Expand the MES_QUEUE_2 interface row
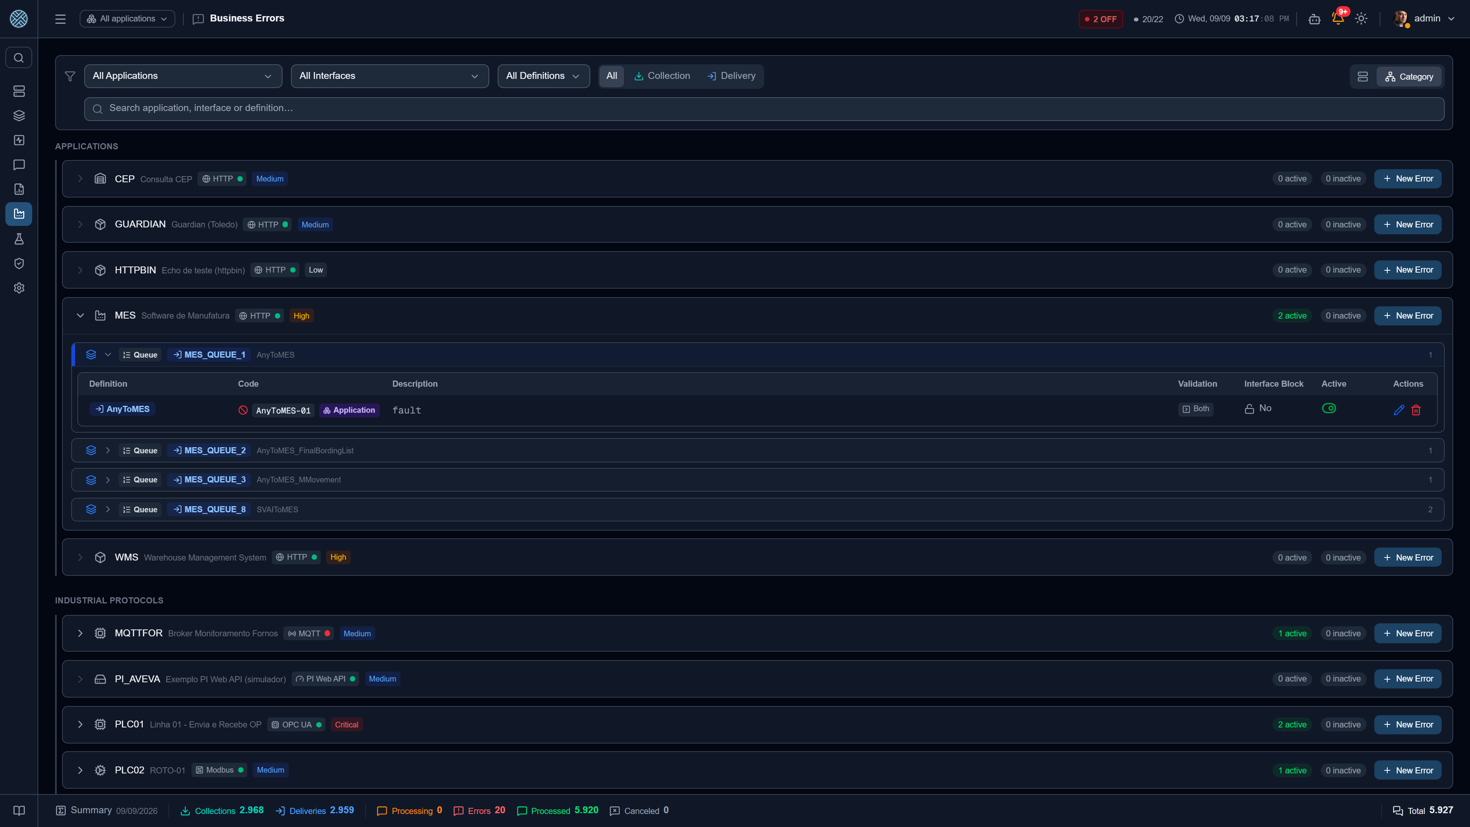This screenshot has height=827, width=1470. click(108, 450)
